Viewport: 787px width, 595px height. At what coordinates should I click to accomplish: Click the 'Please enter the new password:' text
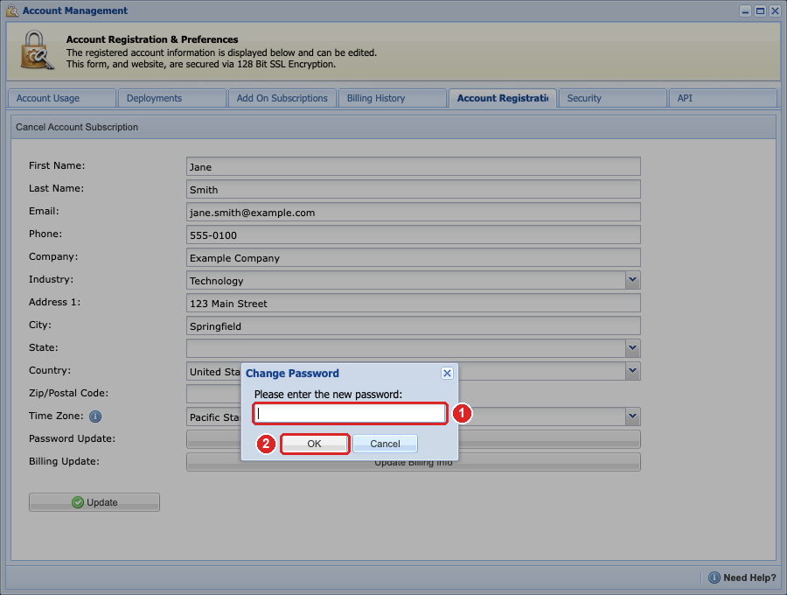(328, 394)
